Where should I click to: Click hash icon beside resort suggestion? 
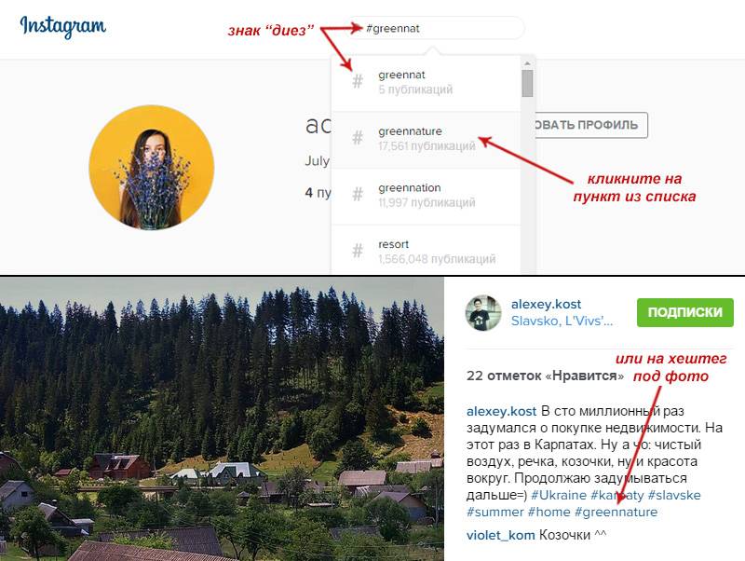pos(358,251)
